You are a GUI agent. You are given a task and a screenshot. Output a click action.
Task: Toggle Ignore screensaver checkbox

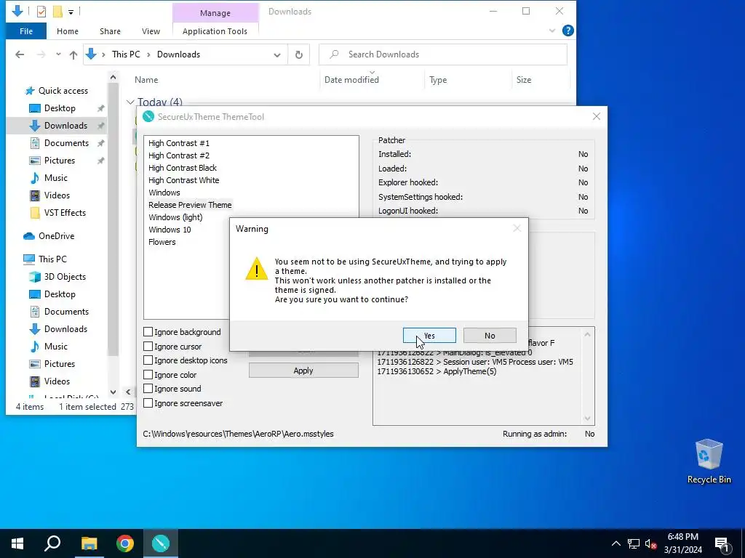(148, 403)
